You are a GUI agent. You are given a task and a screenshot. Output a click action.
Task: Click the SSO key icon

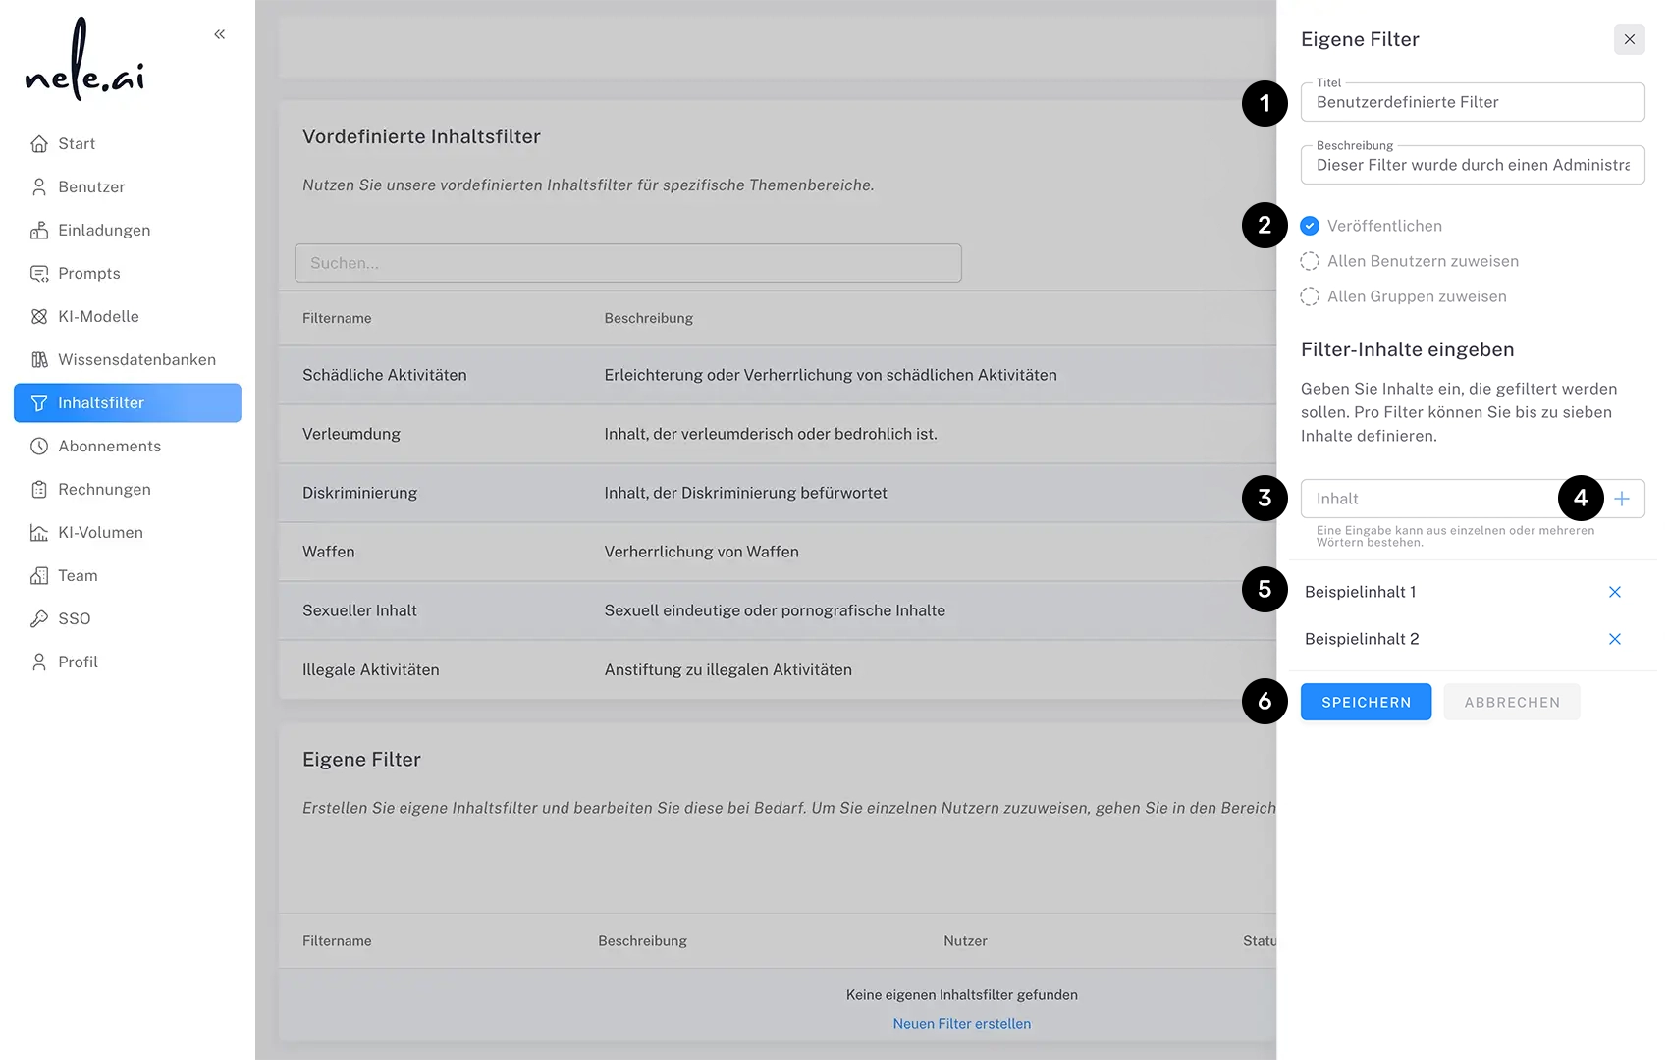[39, 619]
